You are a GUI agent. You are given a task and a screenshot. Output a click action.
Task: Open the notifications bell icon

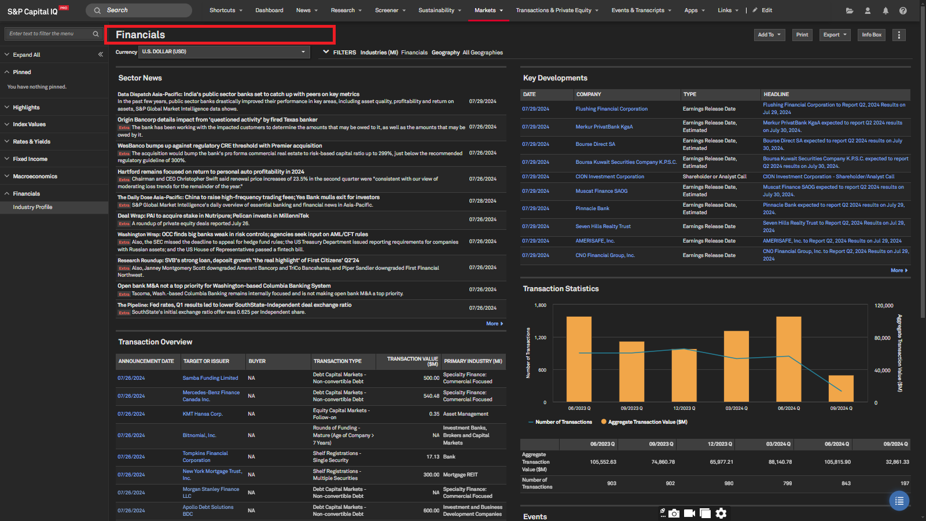click(x=885, y=10)
